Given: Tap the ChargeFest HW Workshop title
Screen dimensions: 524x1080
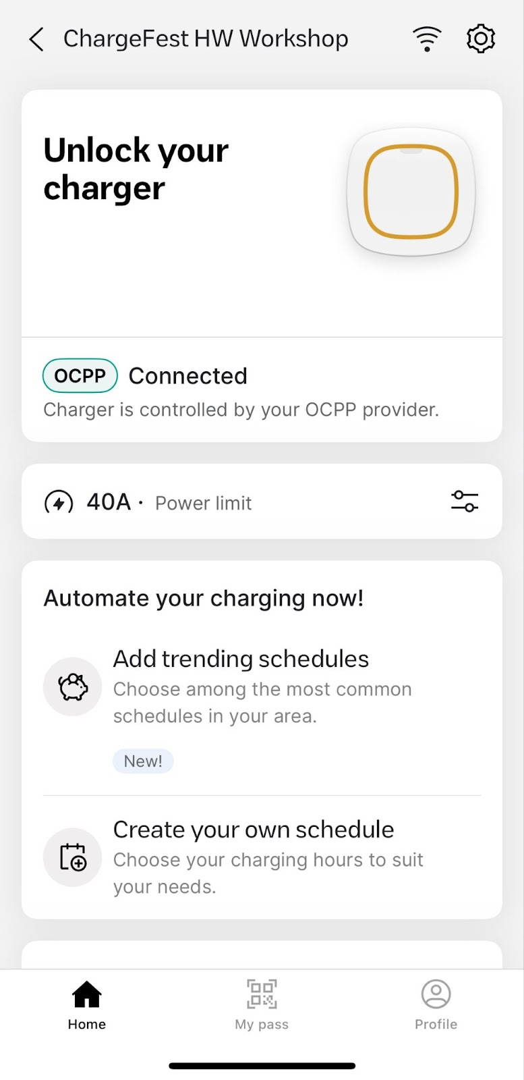Looking at the screenshot, I should (x=206, y=39).
